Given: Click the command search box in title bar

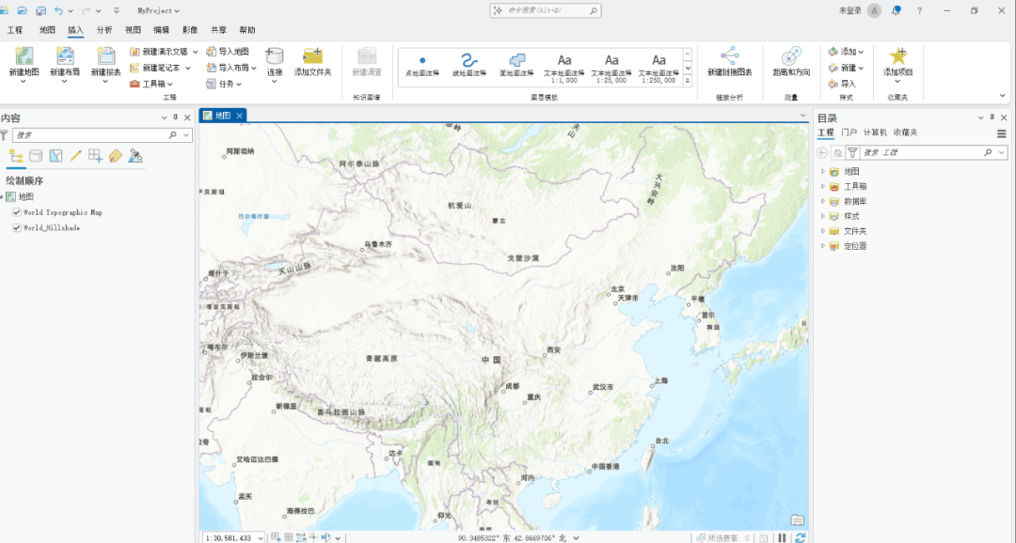Looking at the screenshot, I should 546,10.
